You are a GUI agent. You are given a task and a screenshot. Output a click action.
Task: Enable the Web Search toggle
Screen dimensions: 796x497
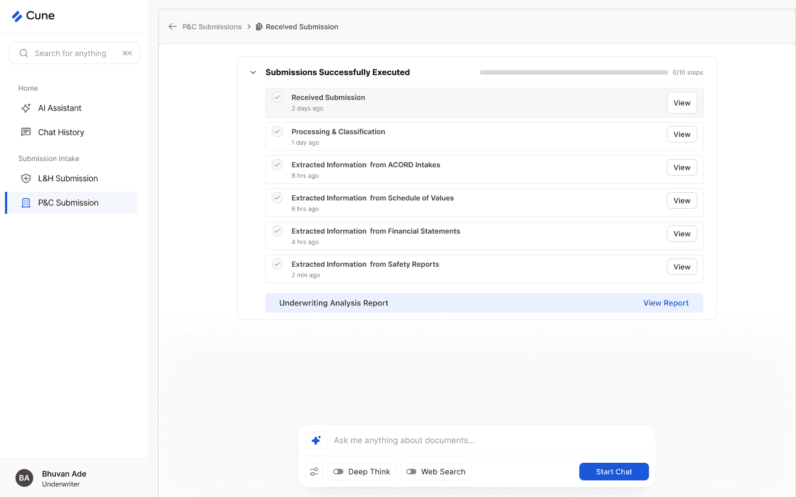point(411,472)
